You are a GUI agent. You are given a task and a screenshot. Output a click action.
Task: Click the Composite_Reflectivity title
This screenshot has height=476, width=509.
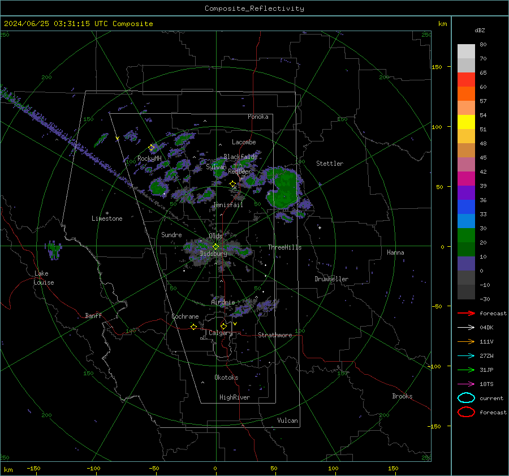(x=255, y=8)
